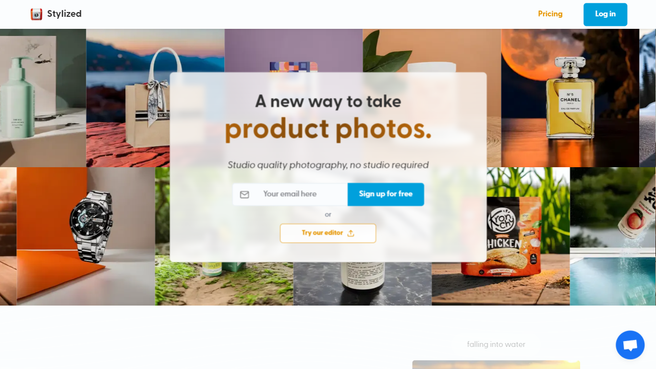Select the silver wristwatch product photo
Viewport: 656px width, 369px height.
point(86,236)
